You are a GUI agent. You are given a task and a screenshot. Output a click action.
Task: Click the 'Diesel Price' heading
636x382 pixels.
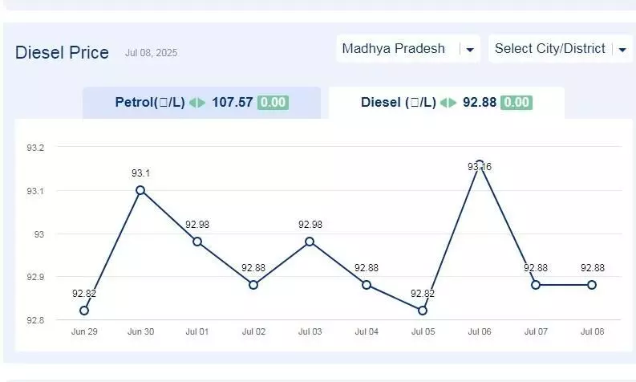[x=62, y=53]
